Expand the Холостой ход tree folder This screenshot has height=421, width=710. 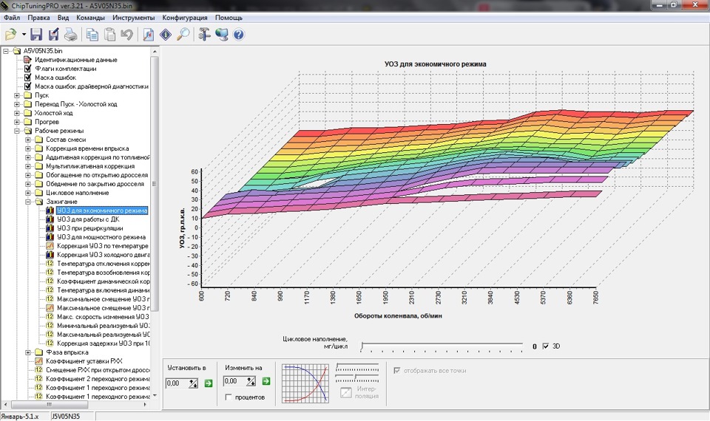17,113
